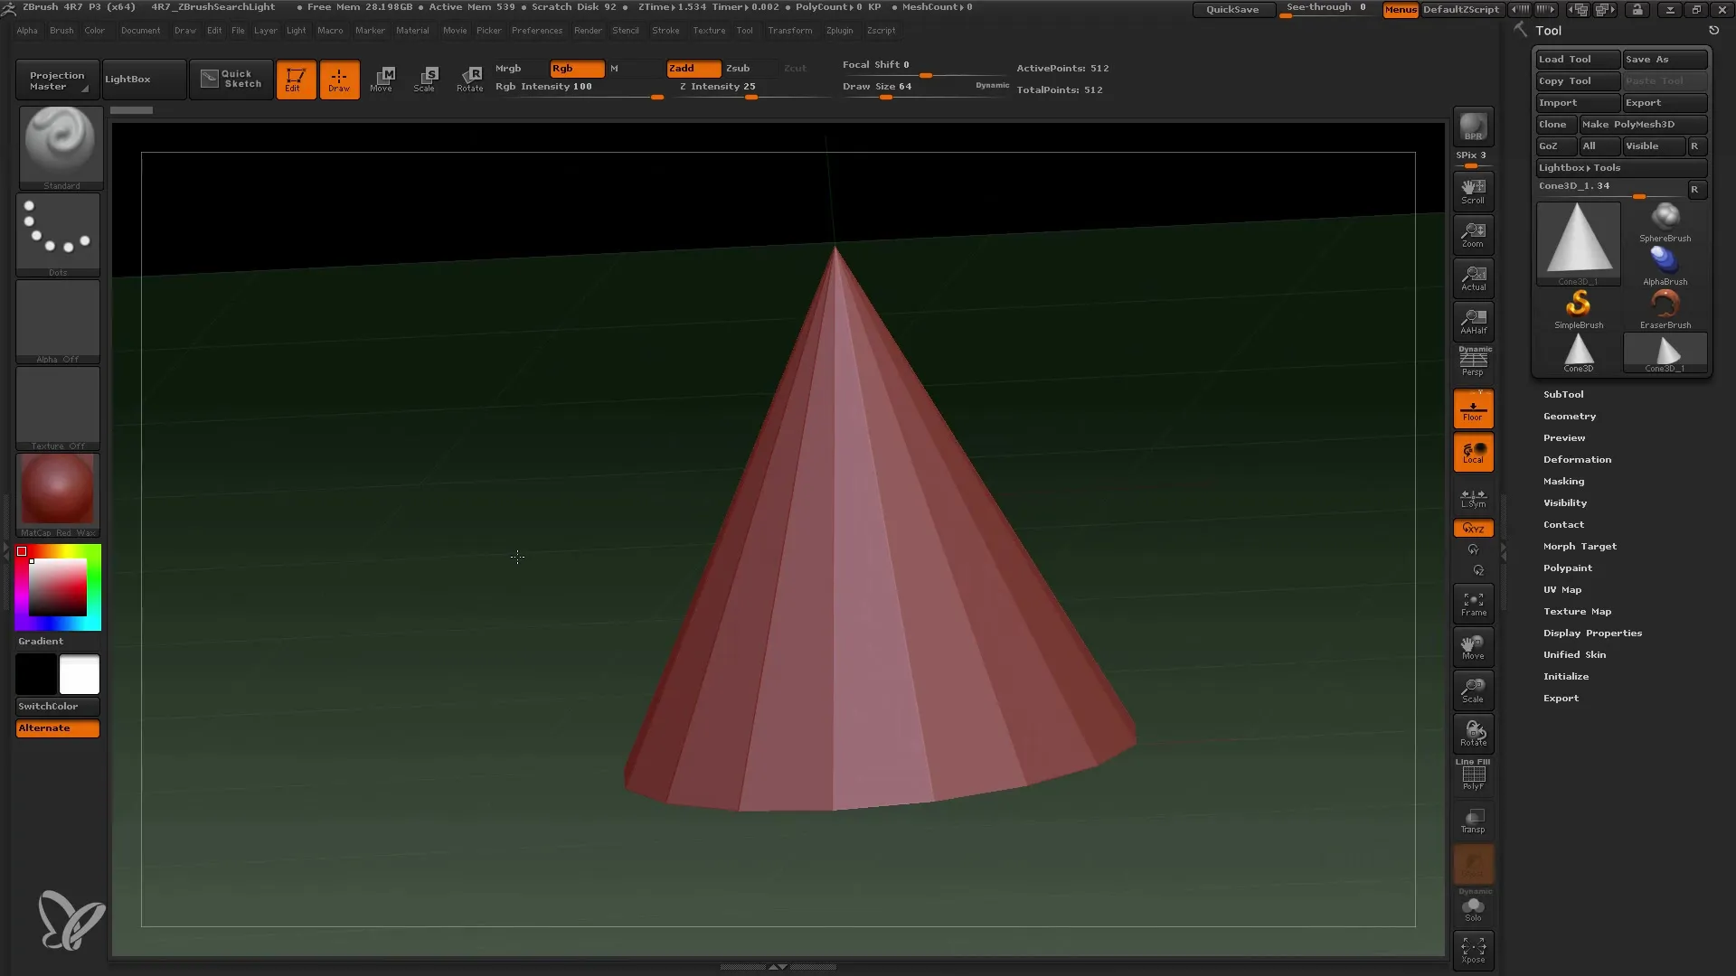
Task: Adjust the Z Intensity slider
Action: coord(752,89)
